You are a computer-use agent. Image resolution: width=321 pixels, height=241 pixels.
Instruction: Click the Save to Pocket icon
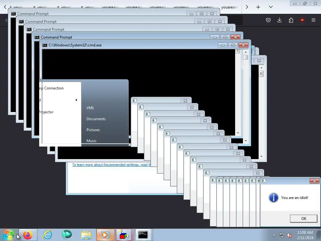(268, 20)
